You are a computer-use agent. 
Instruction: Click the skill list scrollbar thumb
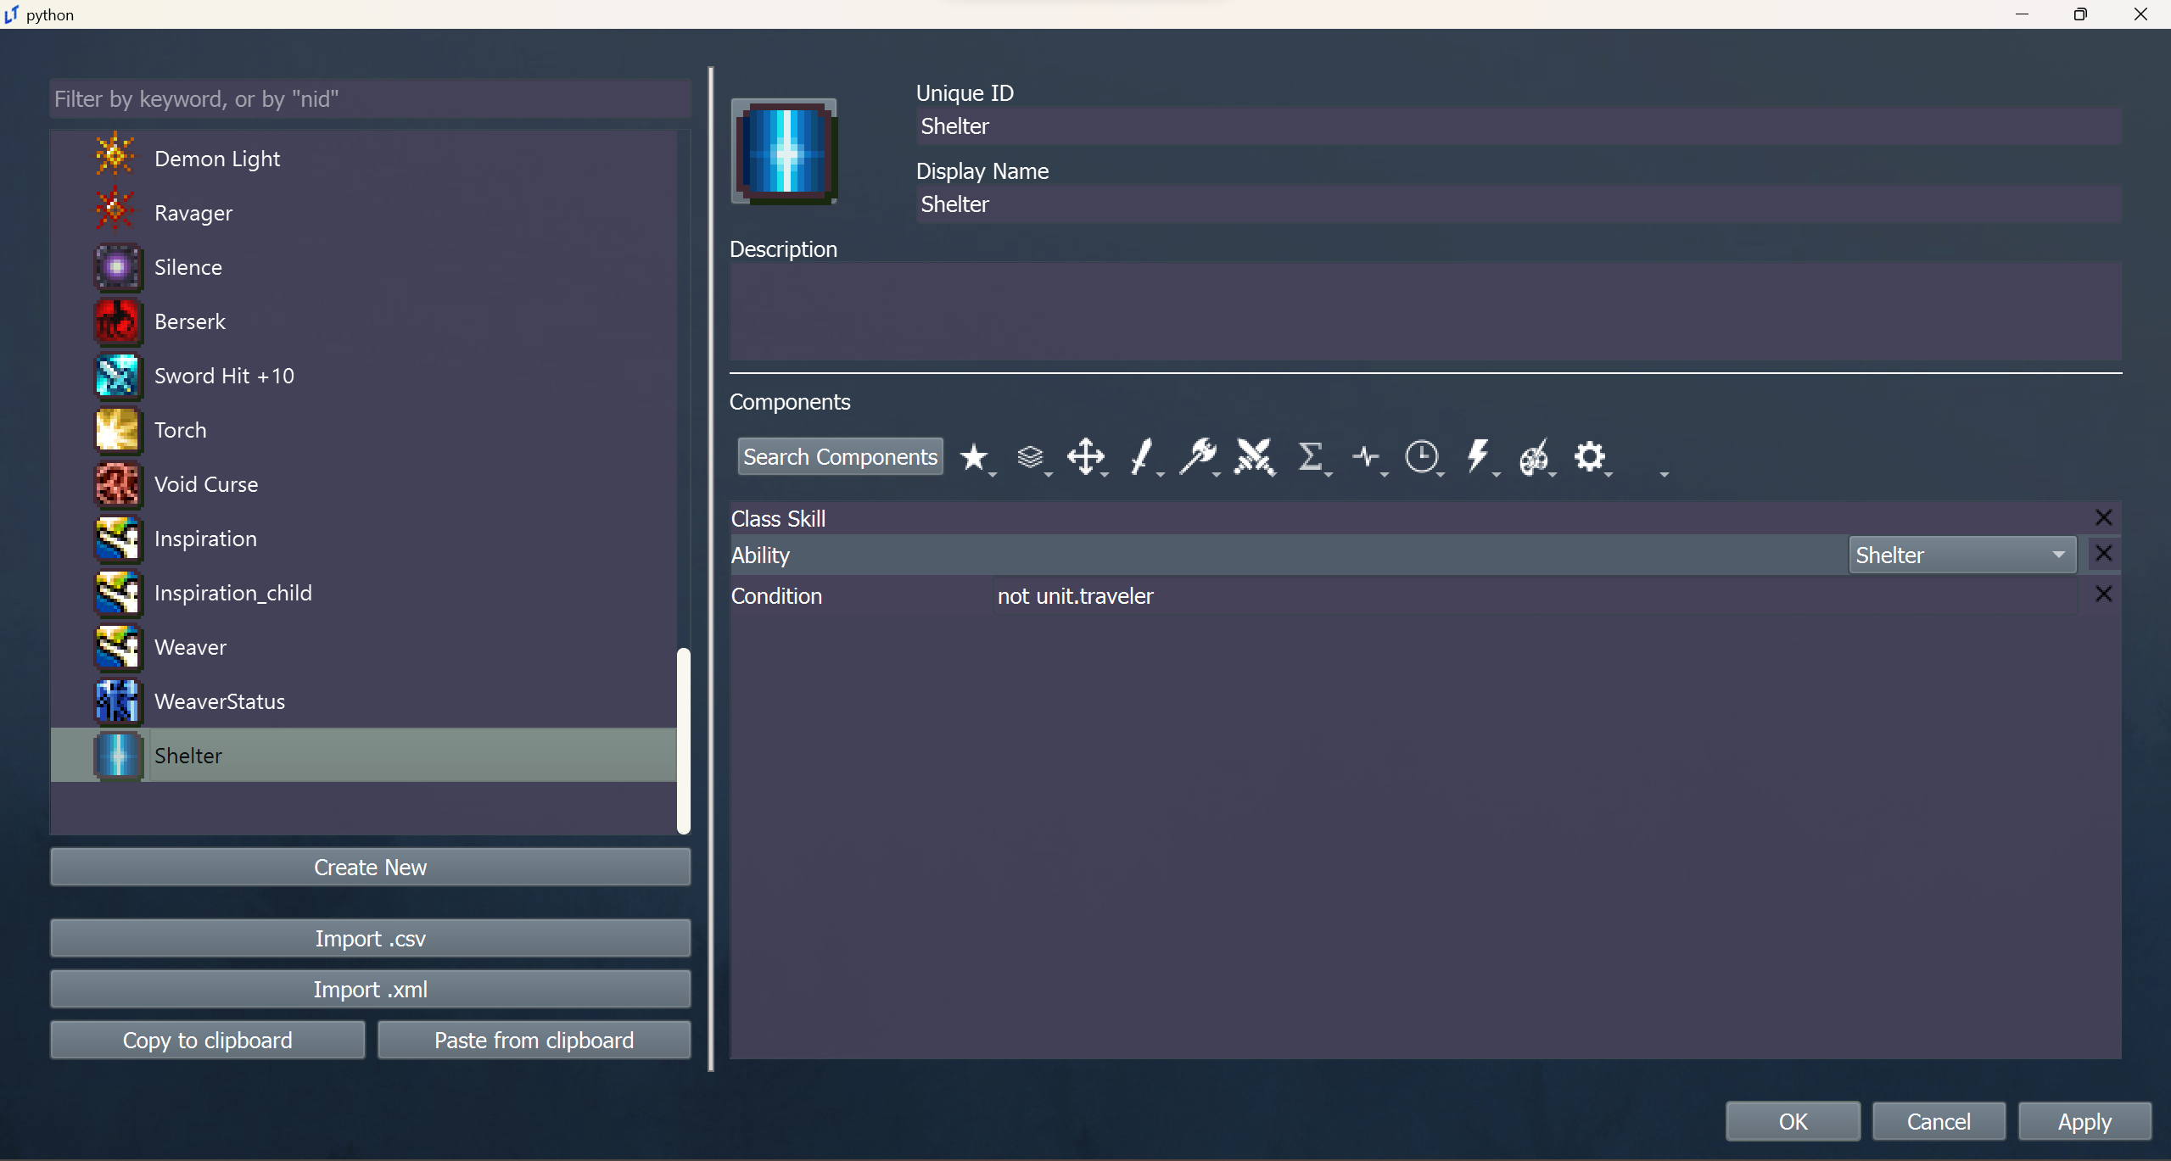[x=684, y=740]
